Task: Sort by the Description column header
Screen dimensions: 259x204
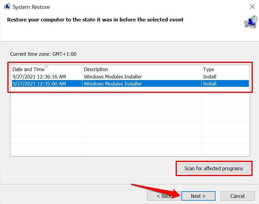Action: [96, 70]
